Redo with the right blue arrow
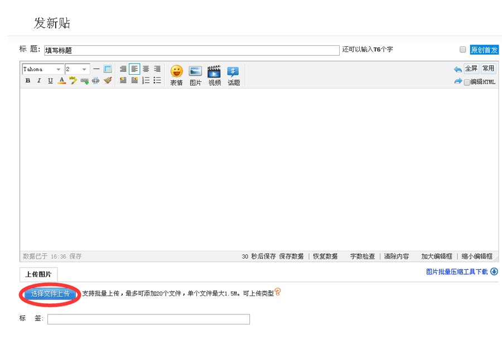The image size is (502, 344). (458, 81)
